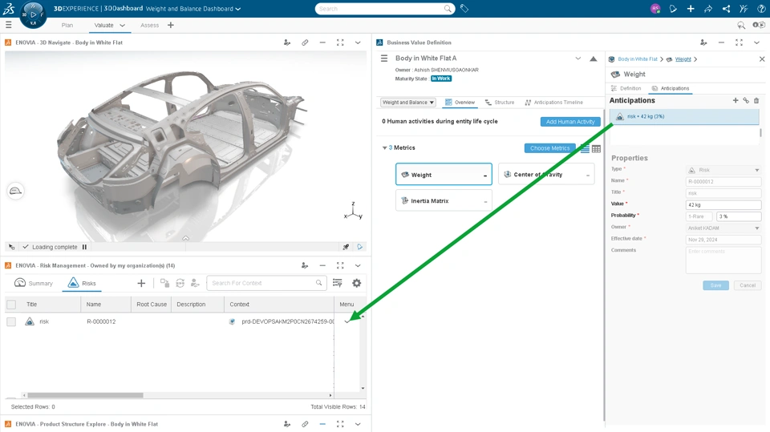The width and height of the screenshot is (770, 432).
Task: Click the play icon in the 3D viewer bar
Action: tap(360, 247)
